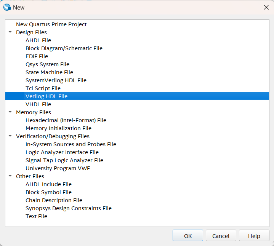274x246 pixels.
Task: Choose AHDL File from the list
Action: click(x=38, y=40)
